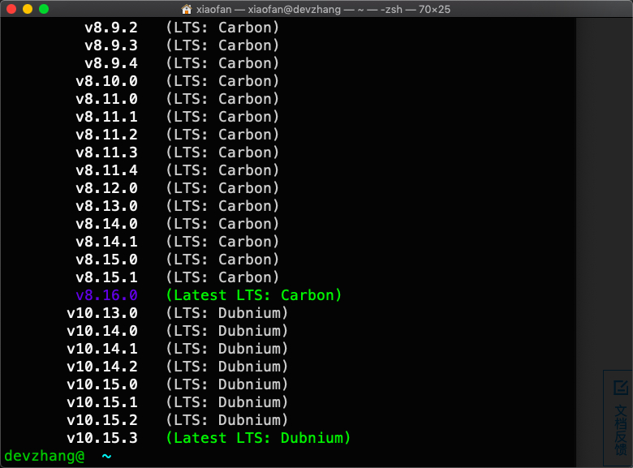
Task: Select version text v8.15.0
Action: click(106, 260)
